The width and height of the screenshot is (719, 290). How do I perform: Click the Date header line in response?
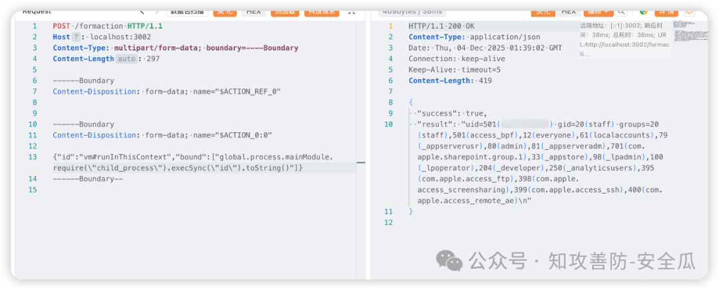tap(485, 48)
